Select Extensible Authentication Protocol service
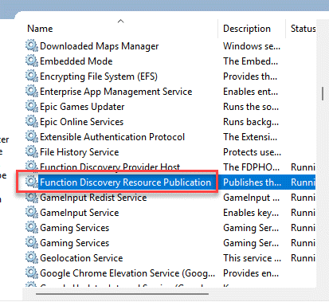 pos(112,137)
